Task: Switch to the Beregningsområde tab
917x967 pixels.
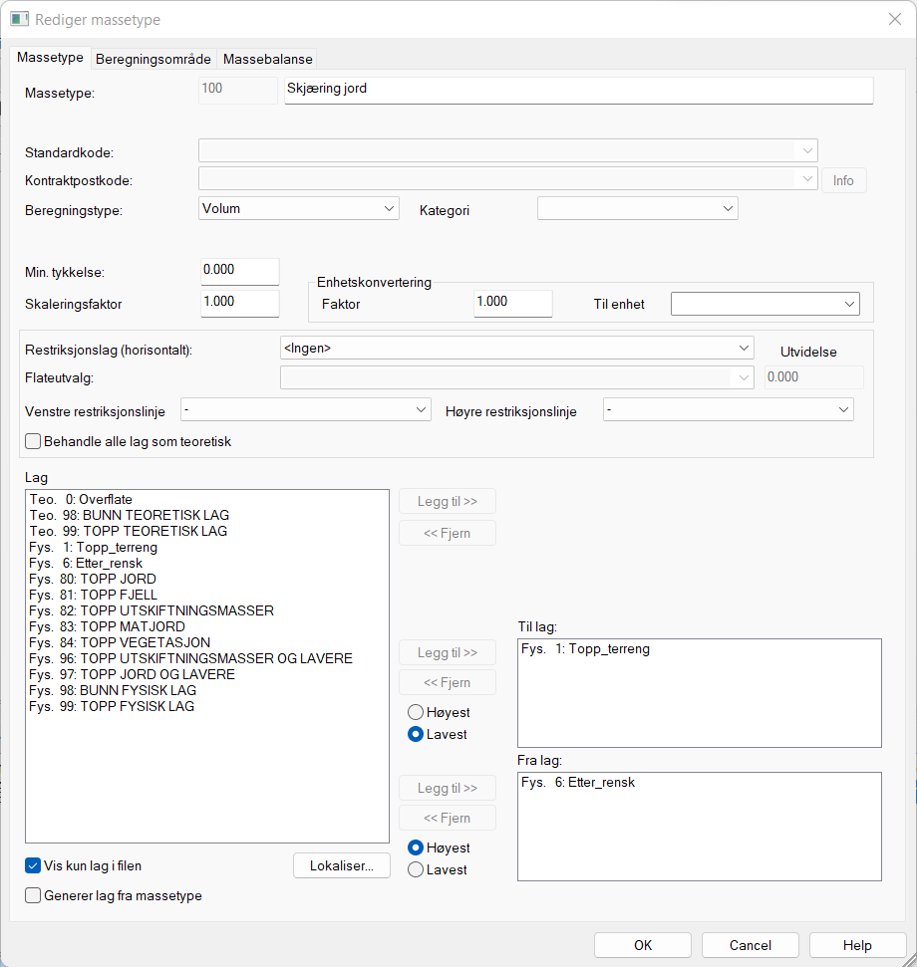Action: [x=153, y=58]
